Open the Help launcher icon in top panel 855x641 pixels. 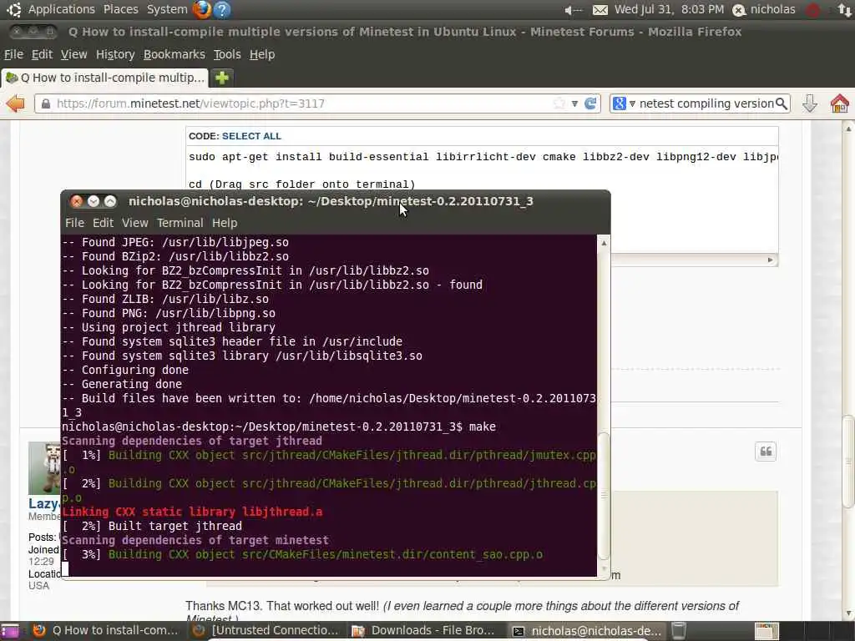click(x=222, y=9)
